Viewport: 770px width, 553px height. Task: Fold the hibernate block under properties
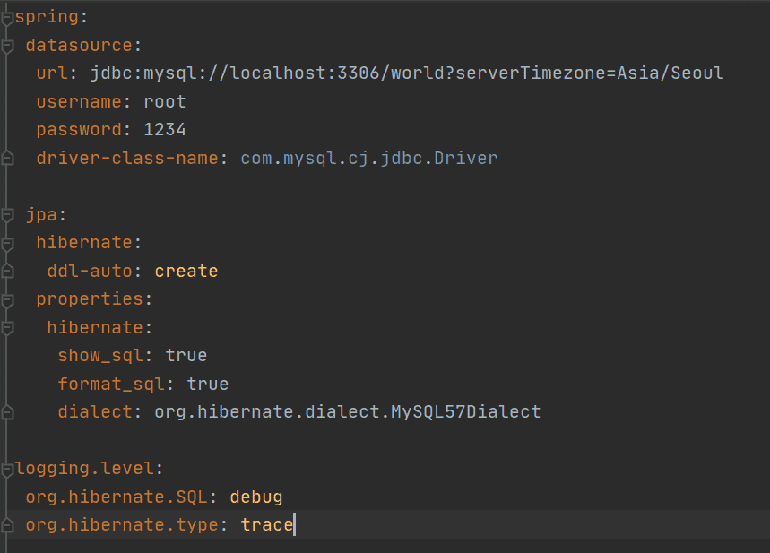click(7, 327)
